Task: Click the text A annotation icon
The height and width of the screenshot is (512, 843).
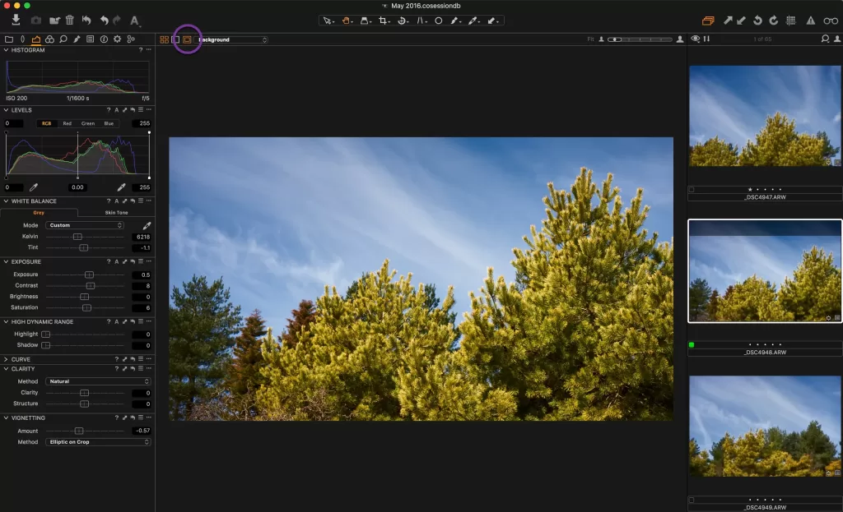Action: (134, 21)
